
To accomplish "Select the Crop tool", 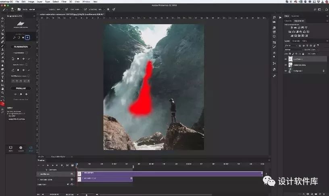I will click(2, 34).
